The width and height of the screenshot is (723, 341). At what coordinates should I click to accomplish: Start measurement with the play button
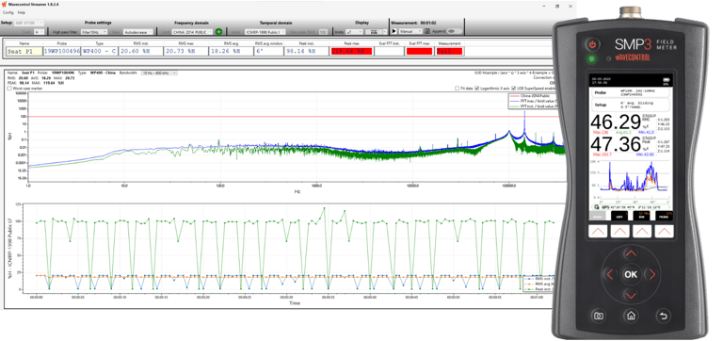[x=394, y=31]
